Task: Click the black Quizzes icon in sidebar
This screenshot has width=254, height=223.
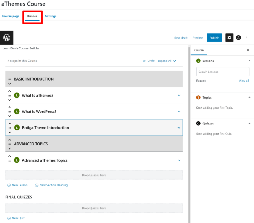Action: [198, 123]
